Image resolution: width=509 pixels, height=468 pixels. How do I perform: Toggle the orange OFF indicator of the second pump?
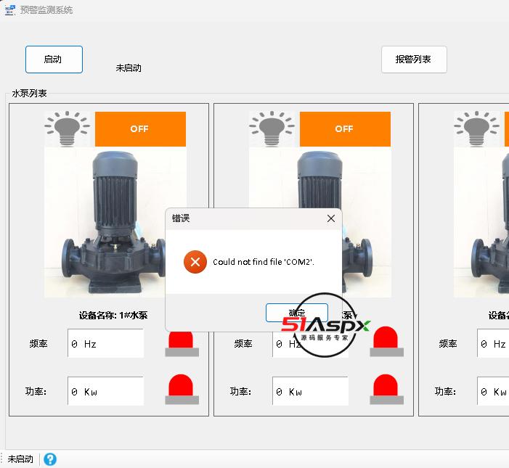tap(345, 129)
